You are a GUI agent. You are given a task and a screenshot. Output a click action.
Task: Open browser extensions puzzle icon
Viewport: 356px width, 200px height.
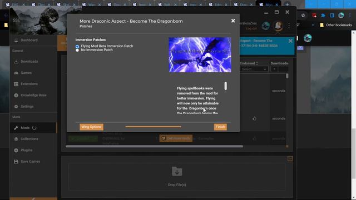(x=323, y=16)
